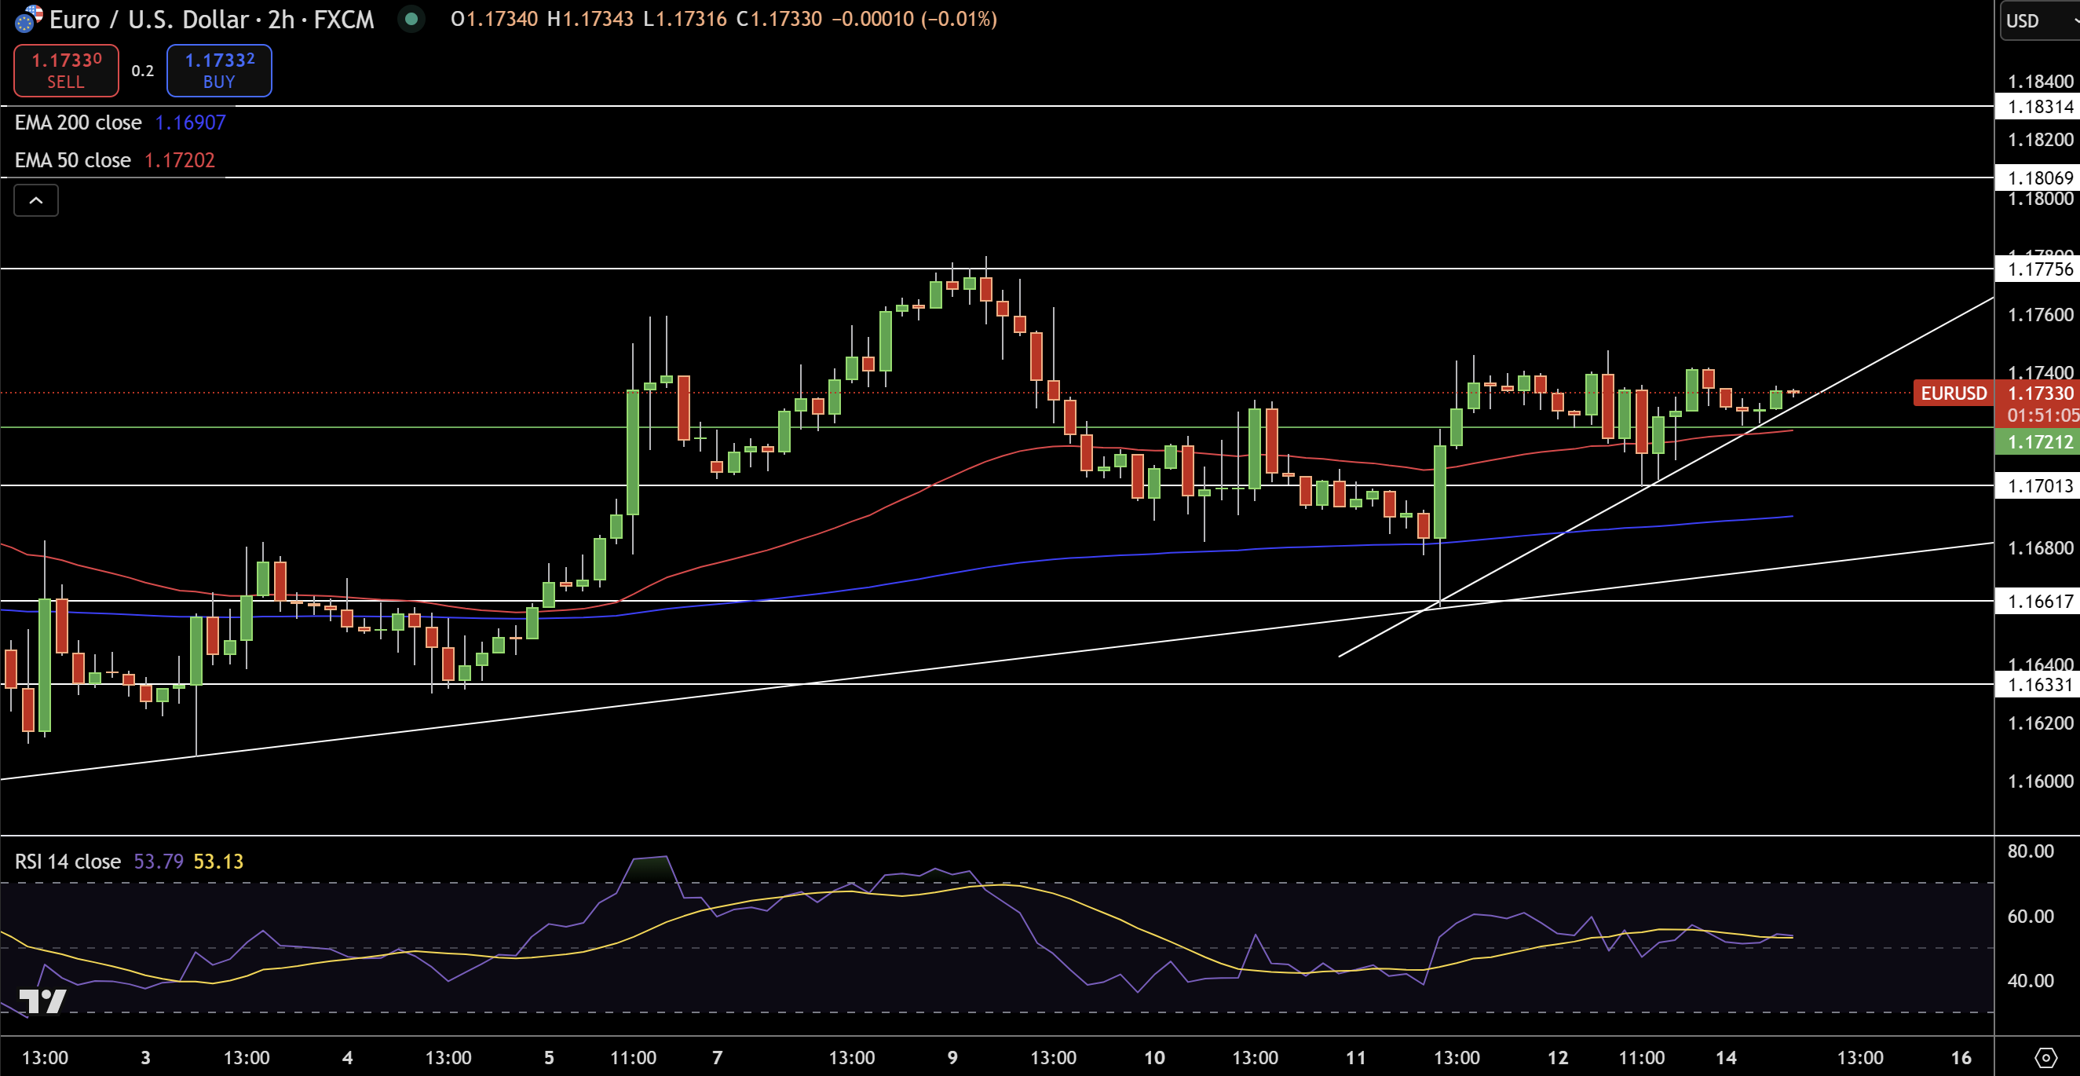Click the 1.16331 horizontal line label
Viewport: 2080px width, 1076px height.
click(2040, 685)
